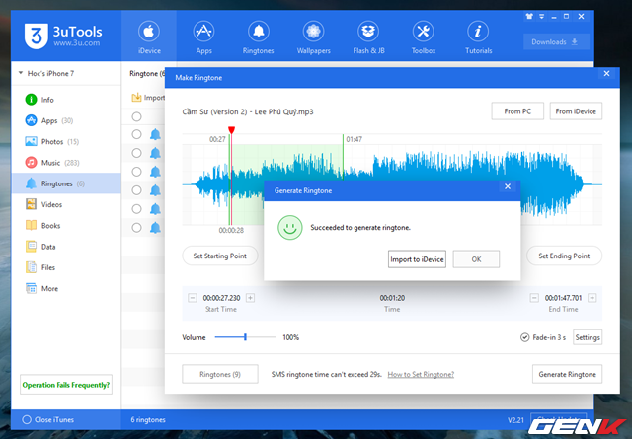Click the Import icon in ringtone list
The height and width of the screenshot is (439, 632).
click(136, 97)
